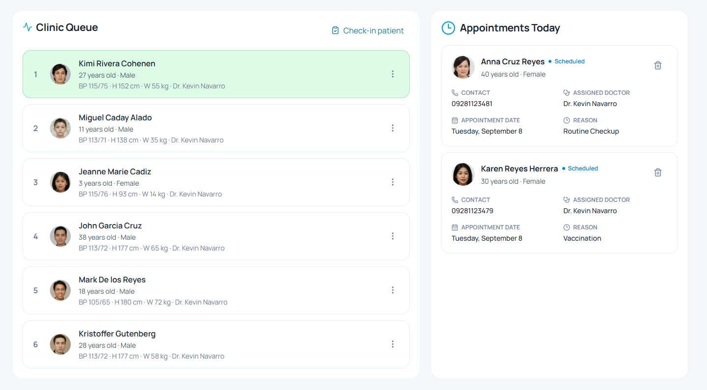This screenshot has width=707, height=390.
Task: Click Scheduled status beside Karen Reyes Herrera
Action: click(580, 168)
